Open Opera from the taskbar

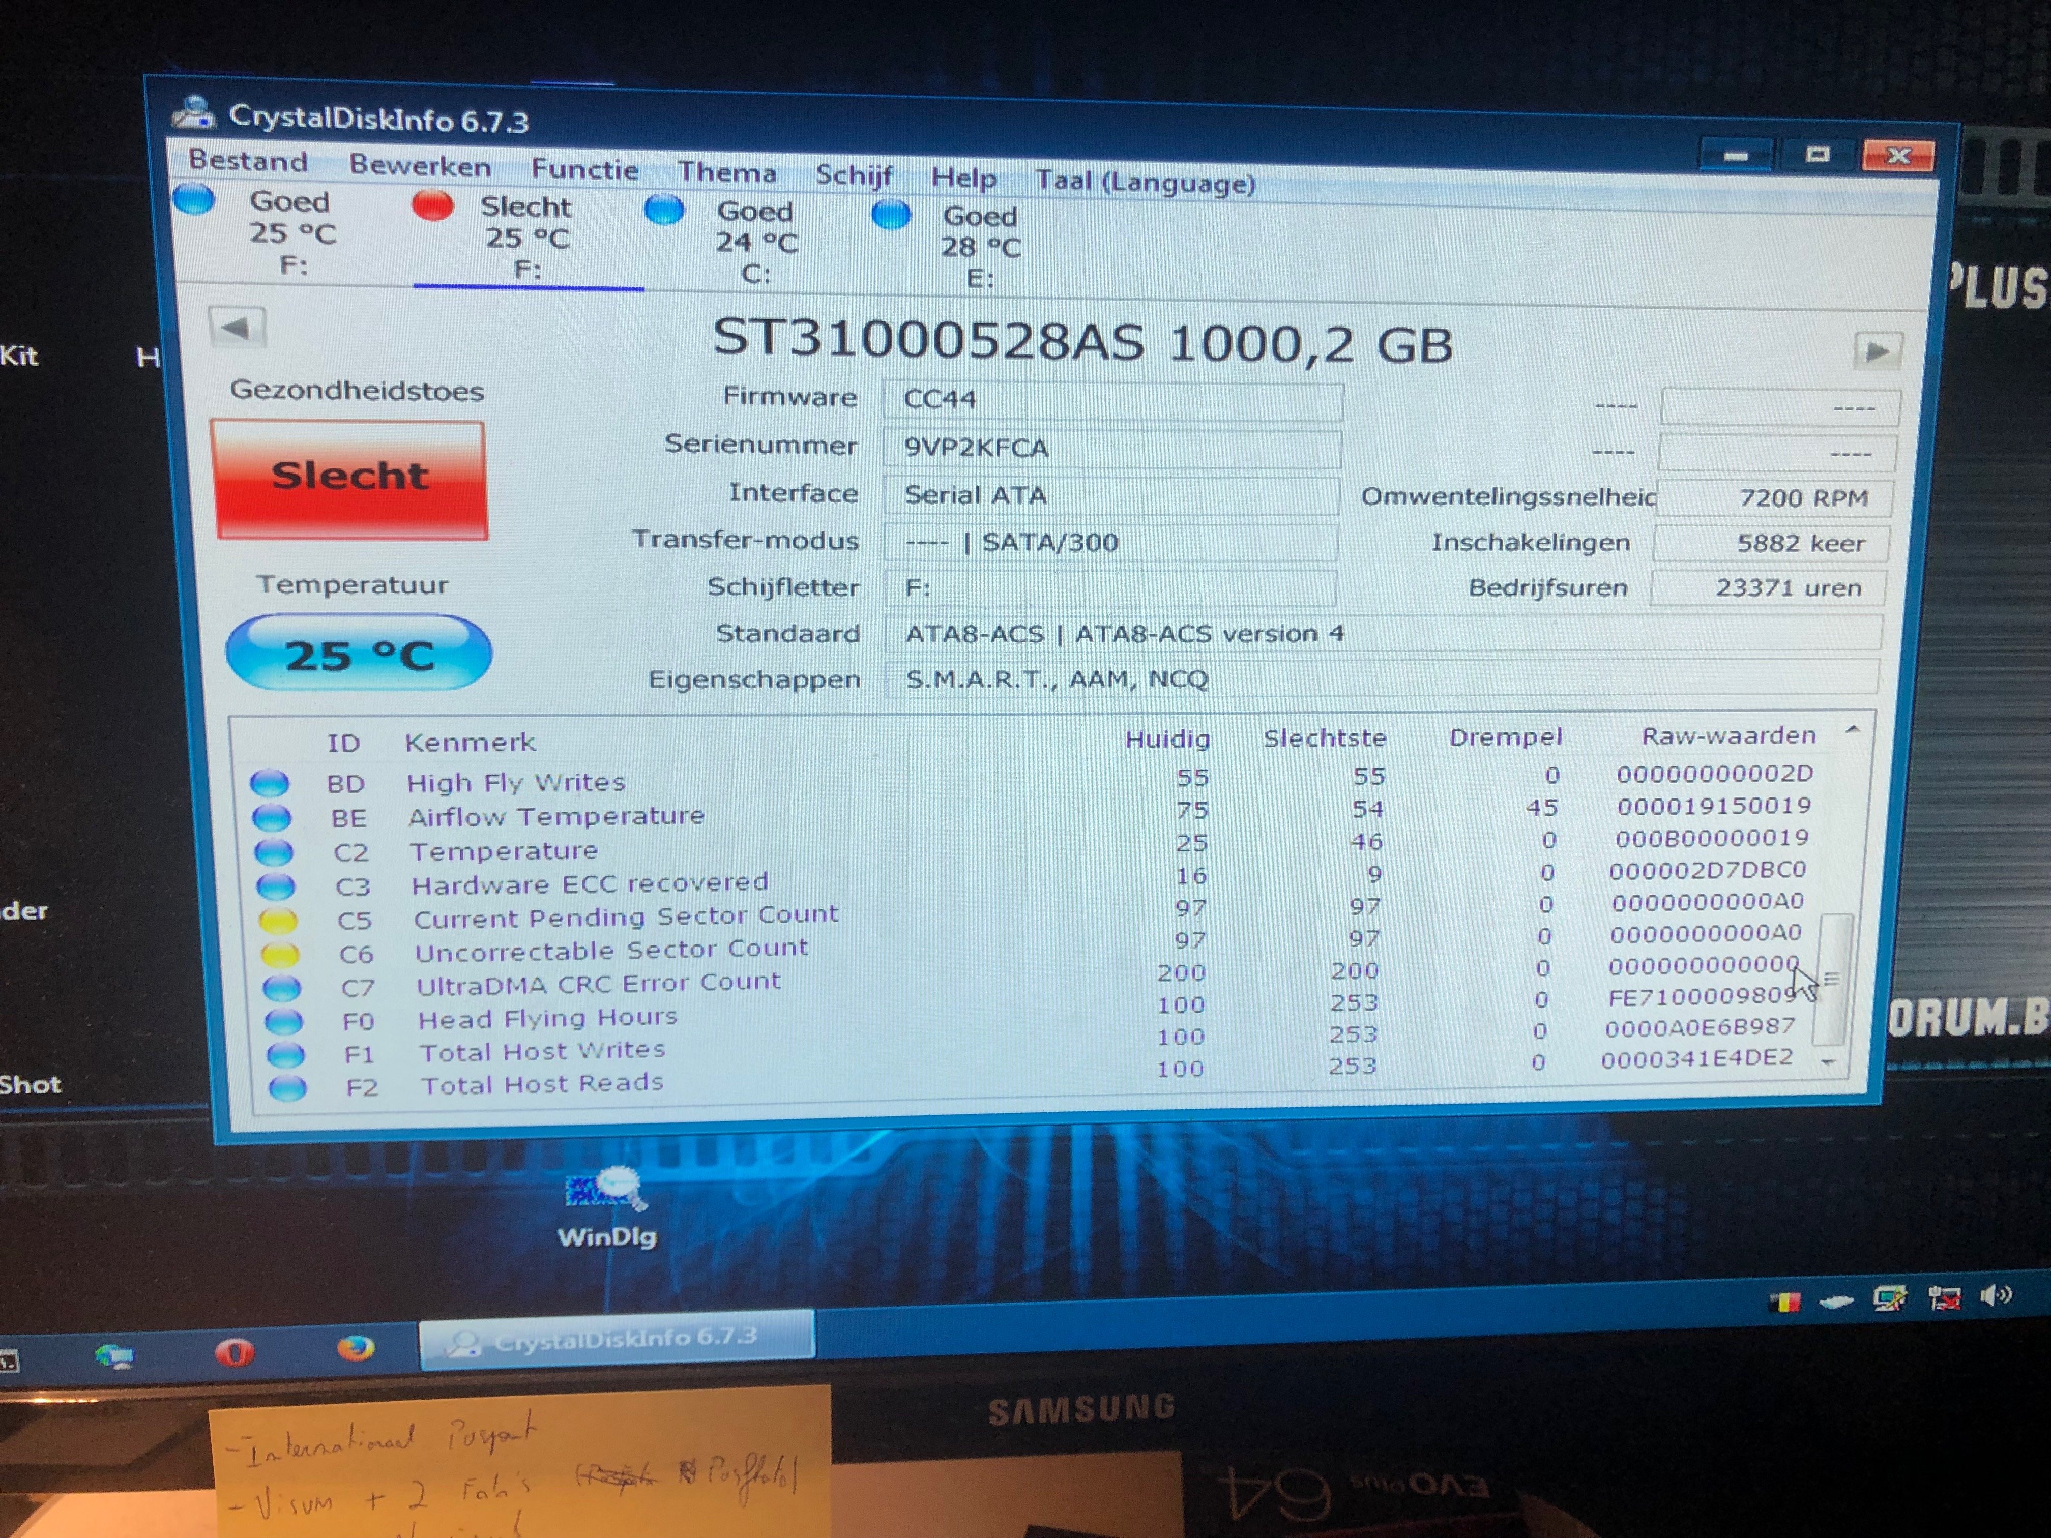(233, 1352)
